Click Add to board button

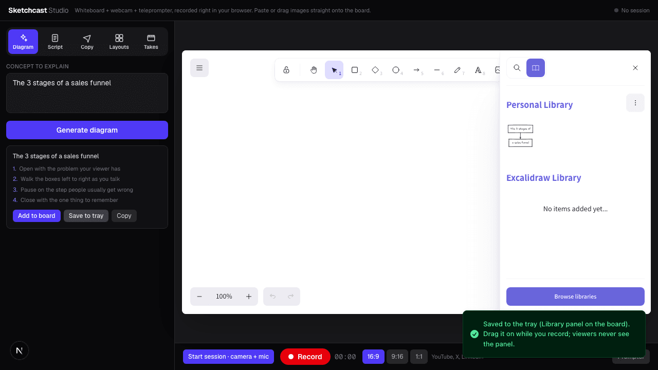point(36,216)
